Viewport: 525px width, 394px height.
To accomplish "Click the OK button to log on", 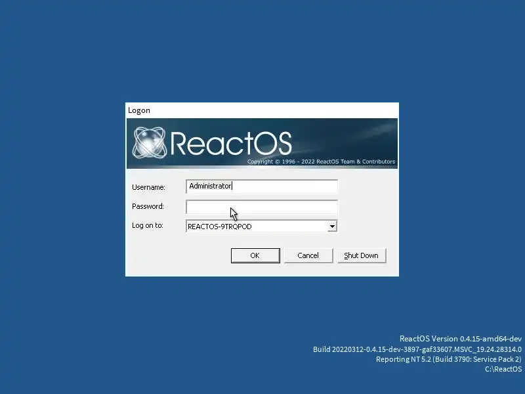I will pyautogui.click(x=255, y=255).
